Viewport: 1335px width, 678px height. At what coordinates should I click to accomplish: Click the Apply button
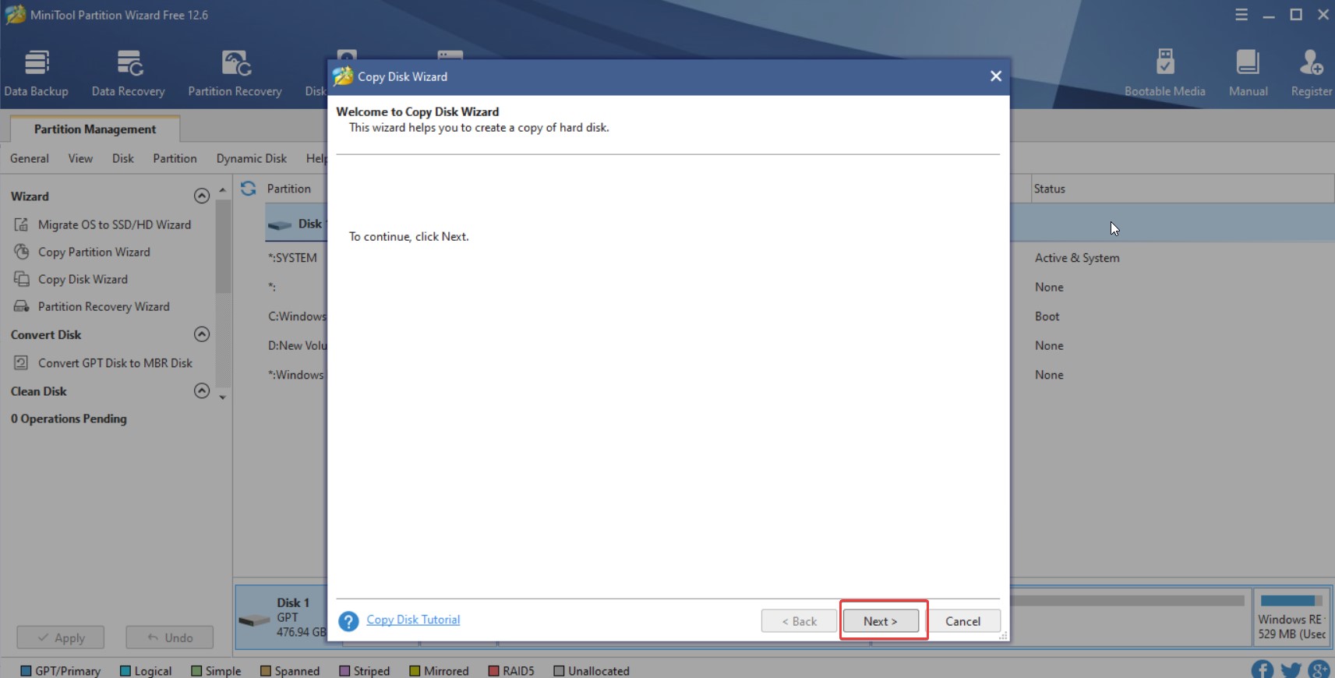pyautogui.click(x=61, y=637)
